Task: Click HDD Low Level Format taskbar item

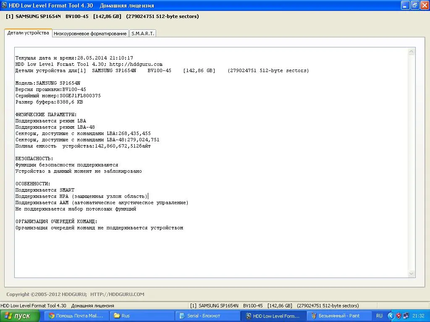Action: (x=273, y=316)
